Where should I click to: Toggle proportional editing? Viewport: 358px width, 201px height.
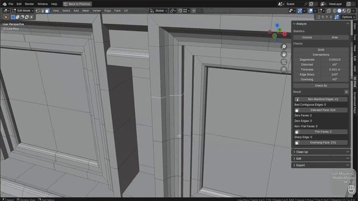(194, 11)
